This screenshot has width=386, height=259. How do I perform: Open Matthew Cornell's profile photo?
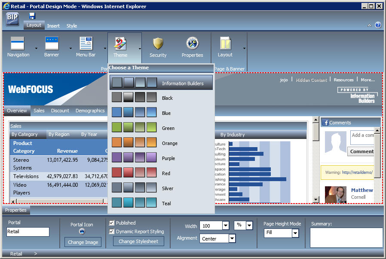point(336,194)
